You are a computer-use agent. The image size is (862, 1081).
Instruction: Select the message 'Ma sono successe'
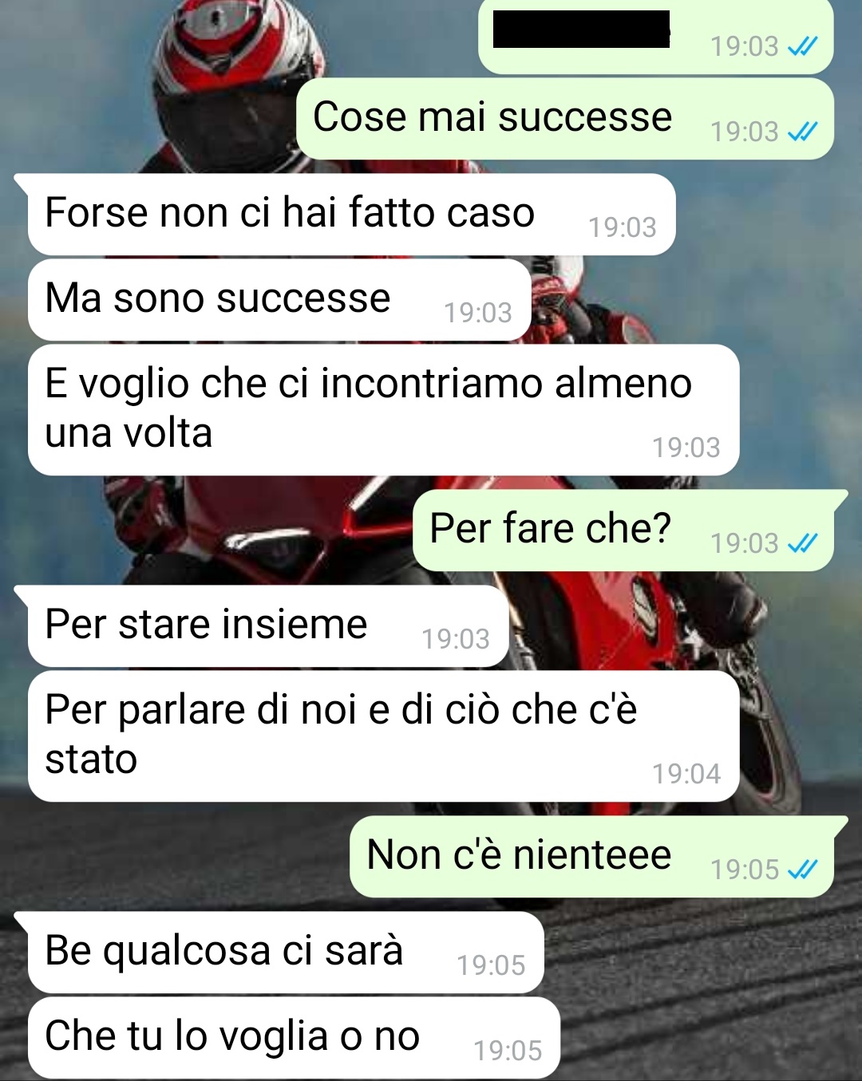pos(279,300)
